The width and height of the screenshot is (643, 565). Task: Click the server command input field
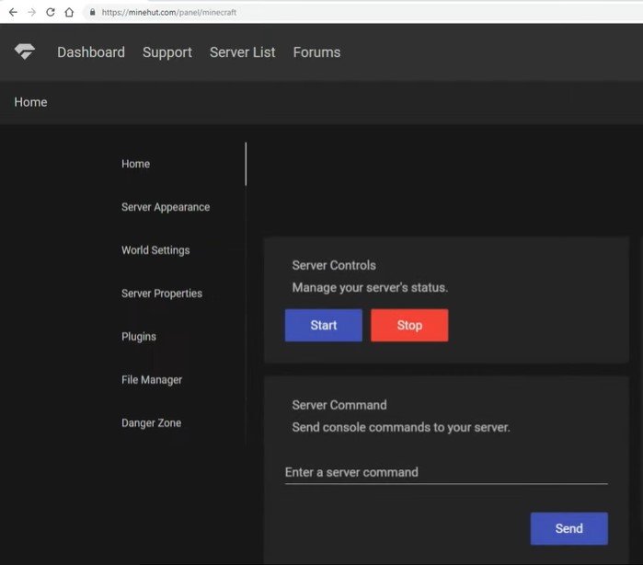pos(446,472)
